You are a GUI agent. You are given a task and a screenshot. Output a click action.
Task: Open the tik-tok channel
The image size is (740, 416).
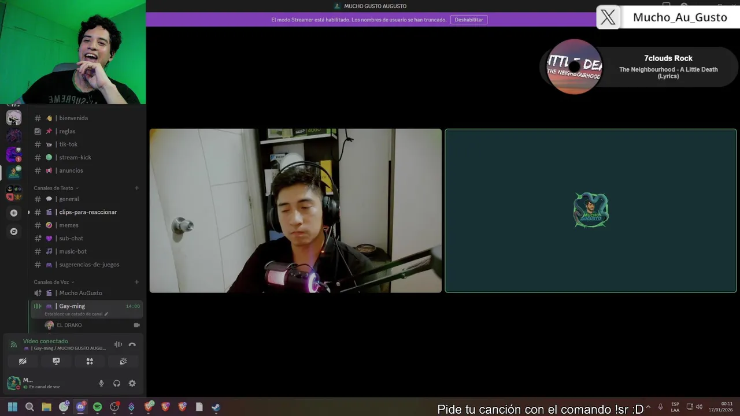[x=87, y=144]
